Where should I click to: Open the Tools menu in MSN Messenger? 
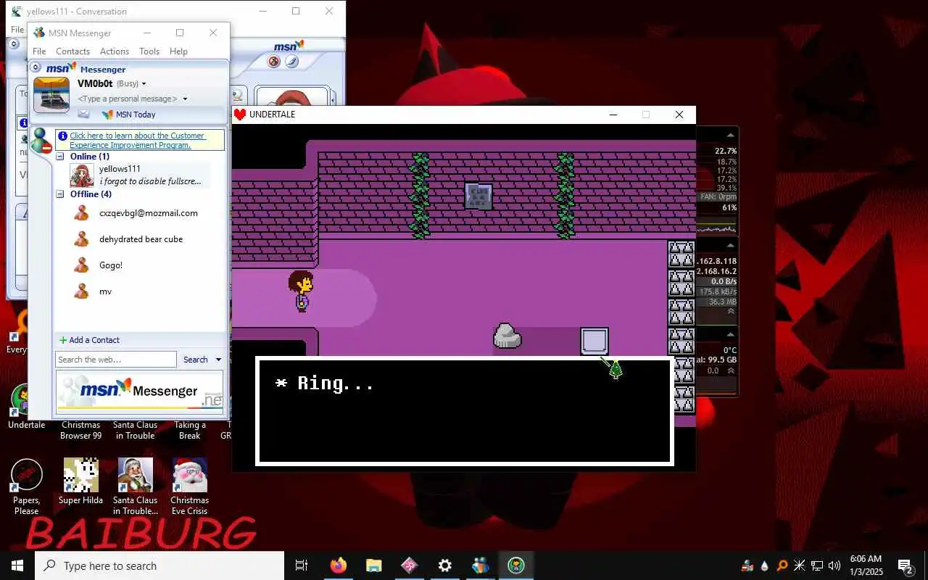pos(149,51)
